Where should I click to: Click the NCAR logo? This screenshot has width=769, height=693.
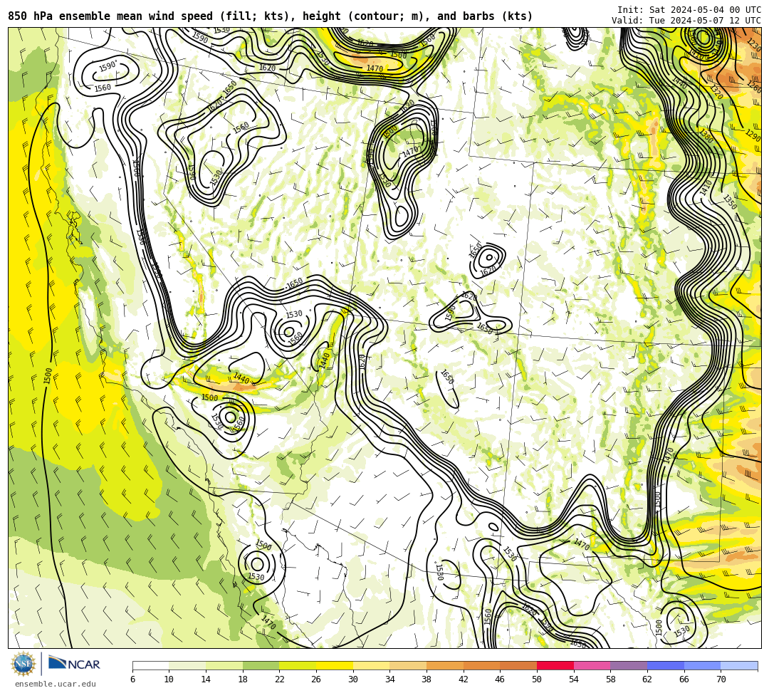click(74, 664)
